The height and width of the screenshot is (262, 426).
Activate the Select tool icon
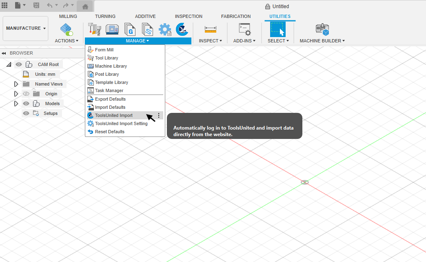(x=278, y=29)
